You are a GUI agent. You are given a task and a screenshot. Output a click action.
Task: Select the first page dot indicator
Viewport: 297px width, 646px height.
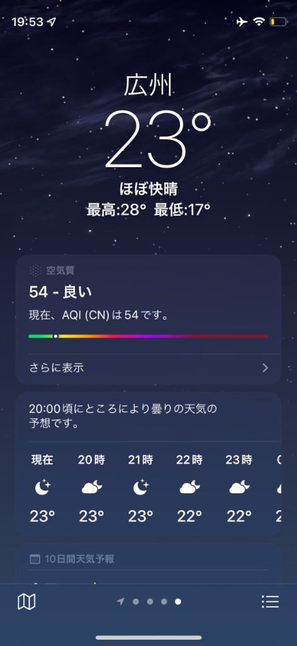point(136,601)
